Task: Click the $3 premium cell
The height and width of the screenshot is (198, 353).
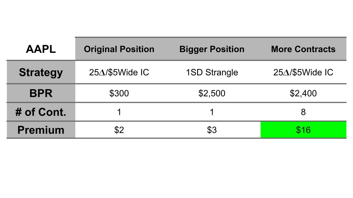Action: coord(212,130)
